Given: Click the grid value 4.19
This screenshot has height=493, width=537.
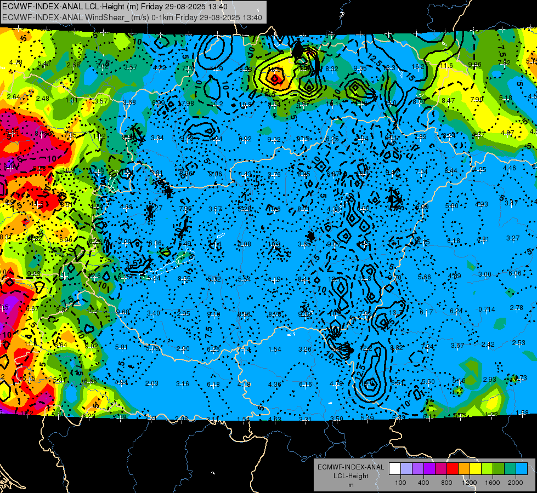Looking at the screenshot, I should [275, 279].
